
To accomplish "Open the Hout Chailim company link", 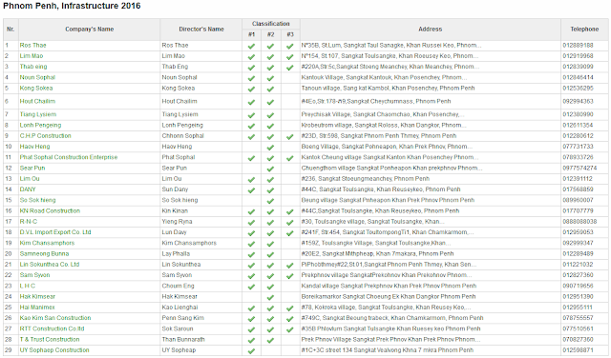I will tap(38, 101).
